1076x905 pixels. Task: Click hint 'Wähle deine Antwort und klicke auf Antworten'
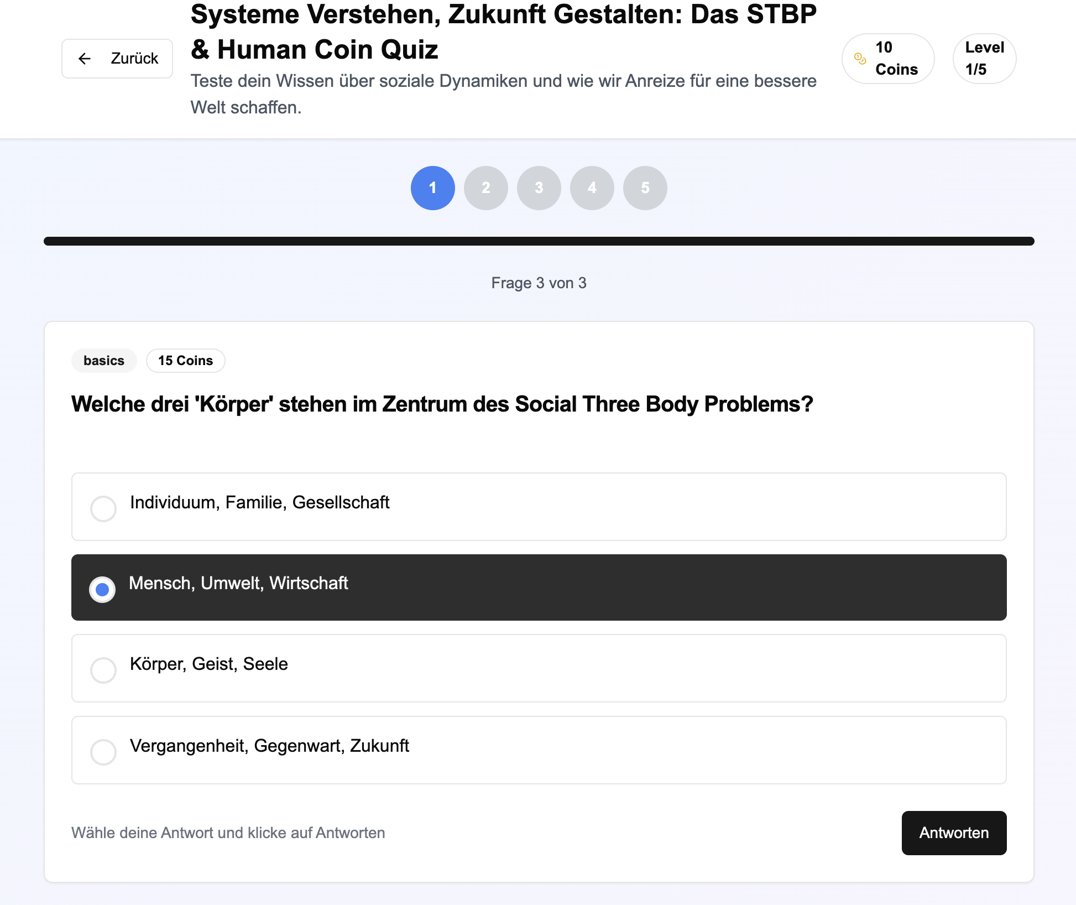click(x=228, y=833)
